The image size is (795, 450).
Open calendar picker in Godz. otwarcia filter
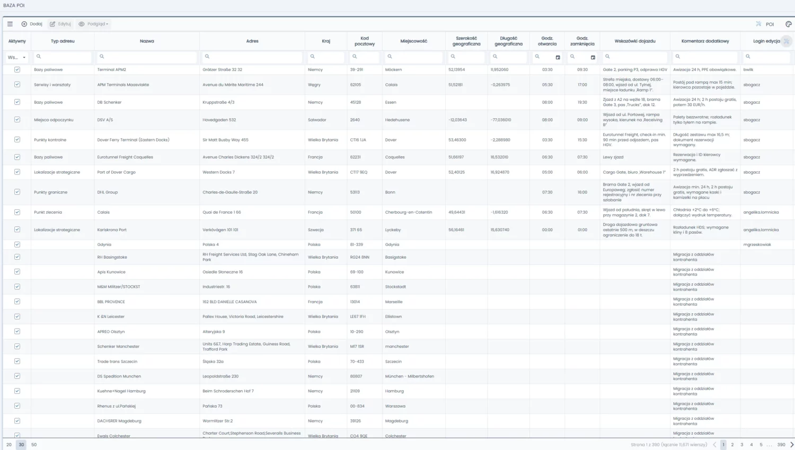tap(558, 57)
